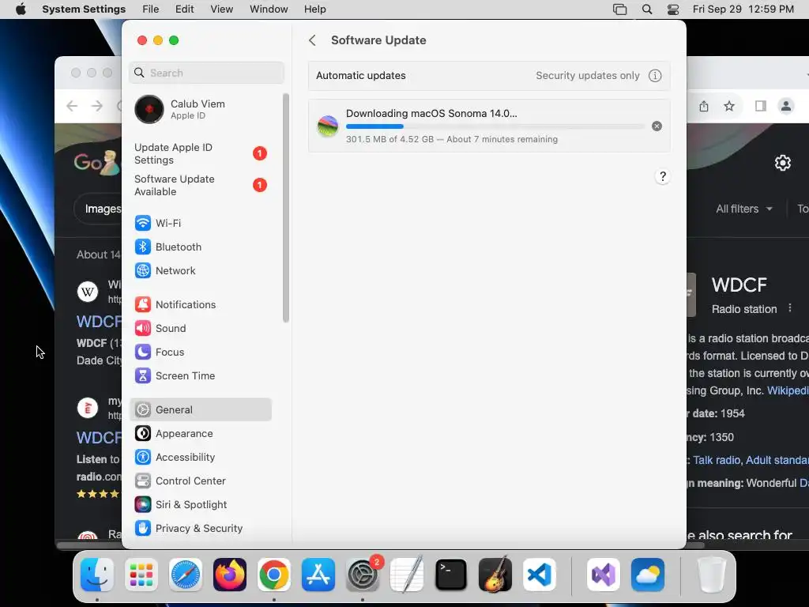
Task: Launch Safari from the Dock
Action: point(186,575)
